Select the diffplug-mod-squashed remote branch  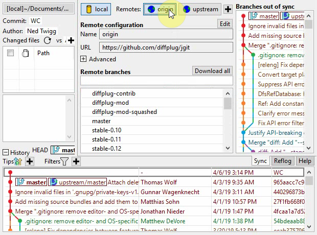[118, 112]
